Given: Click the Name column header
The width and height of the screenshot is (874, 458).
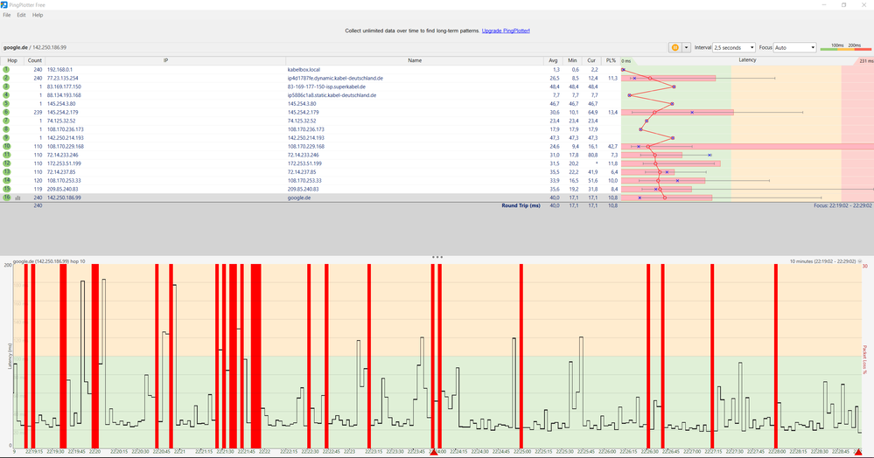Looking at the screenshot, I should 415,60.
